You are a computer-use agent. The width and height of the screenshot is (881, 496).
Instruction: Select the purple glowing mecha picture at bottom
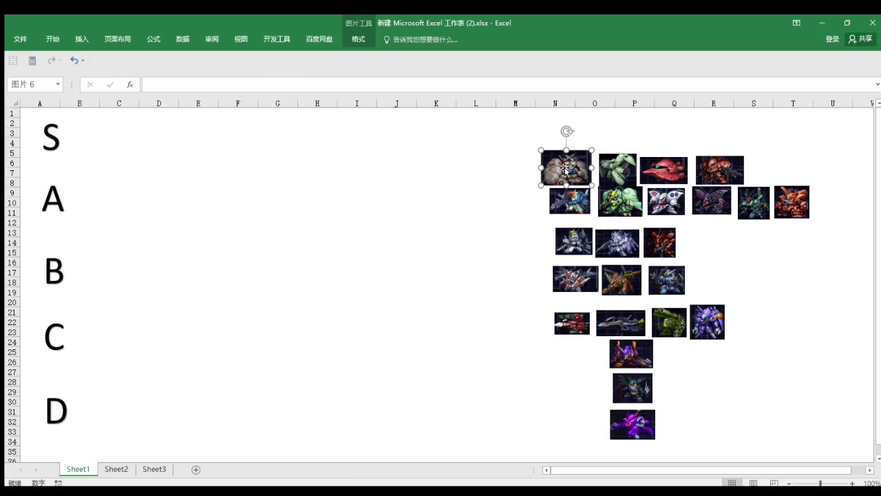pos(633,424)
